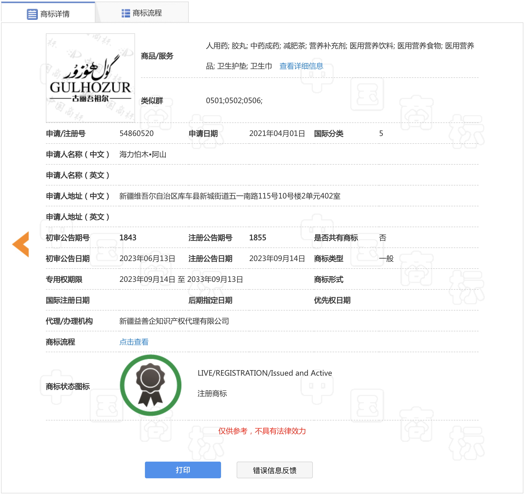This screenshot has width=526, height=496.
Task: Open the 商标流程 tab
Action: tap(142, 13)
